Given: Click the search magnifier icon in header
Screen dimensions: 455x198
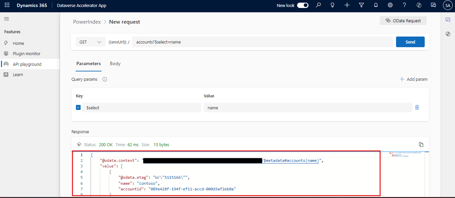Looking at the screenshot, I should [x=318, y=5].
